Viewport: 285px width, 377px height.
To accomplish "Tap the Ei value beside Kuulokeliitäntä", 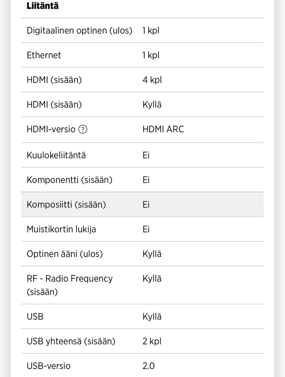I will 146,155.
